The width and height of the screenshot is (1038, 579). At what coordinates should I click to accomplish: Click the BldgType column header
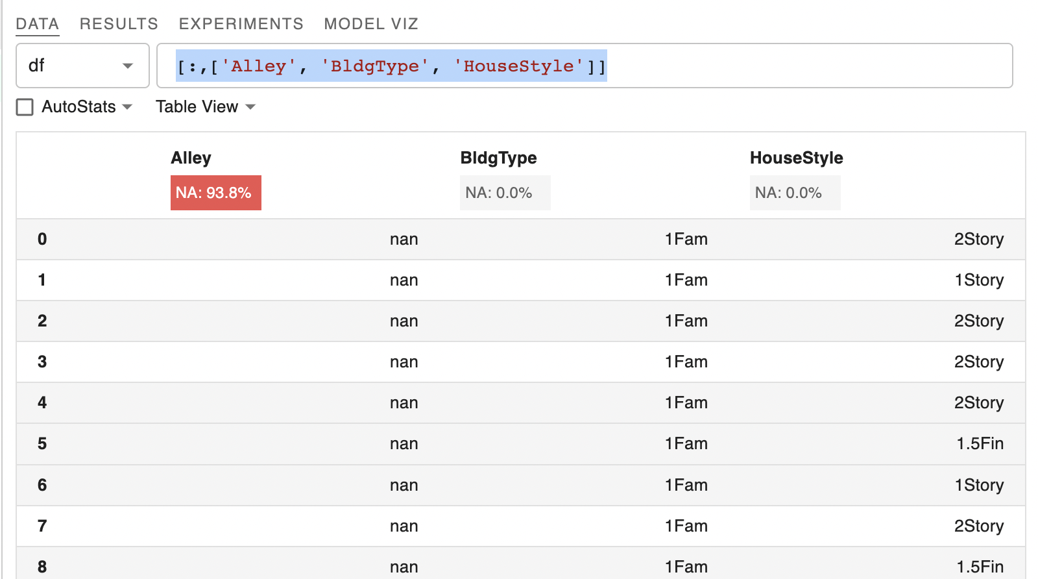pyautogui.click(x=498, y=158)
